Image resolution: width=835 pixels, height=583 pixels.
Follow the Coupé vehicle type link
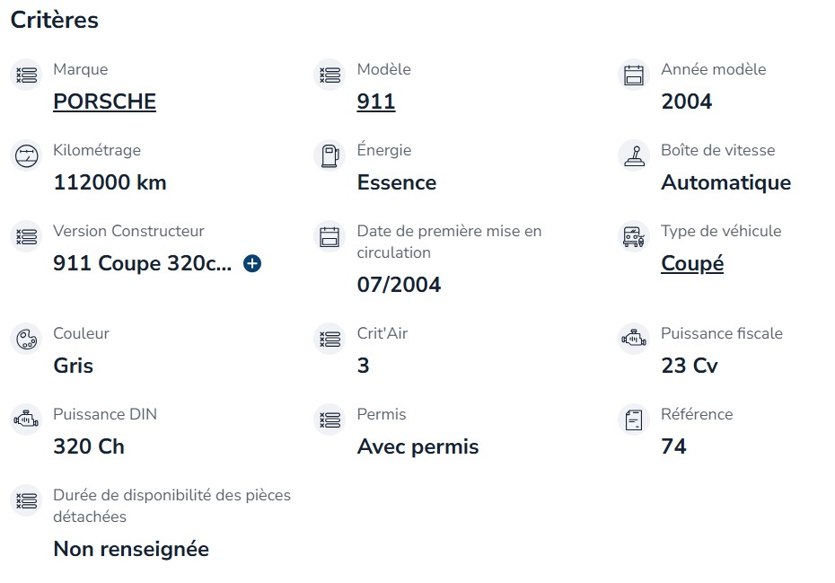[x=692, y=263]
